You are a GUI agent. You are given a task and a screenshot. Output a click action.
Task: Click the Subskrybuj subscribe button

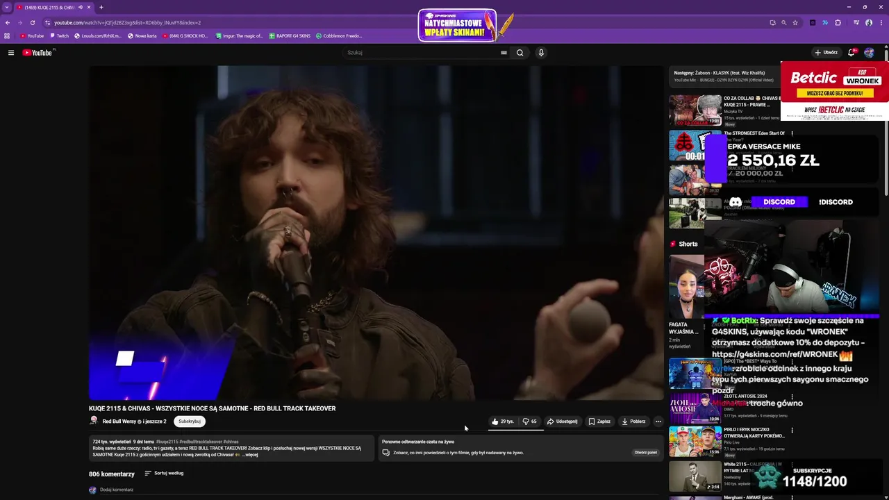190,422
